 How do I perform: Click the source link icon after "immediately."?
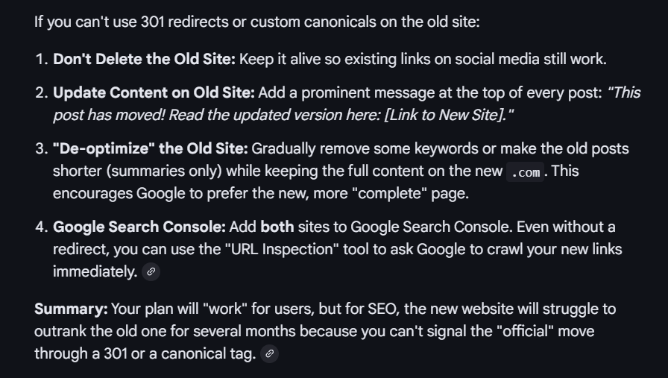click(151, 272)
